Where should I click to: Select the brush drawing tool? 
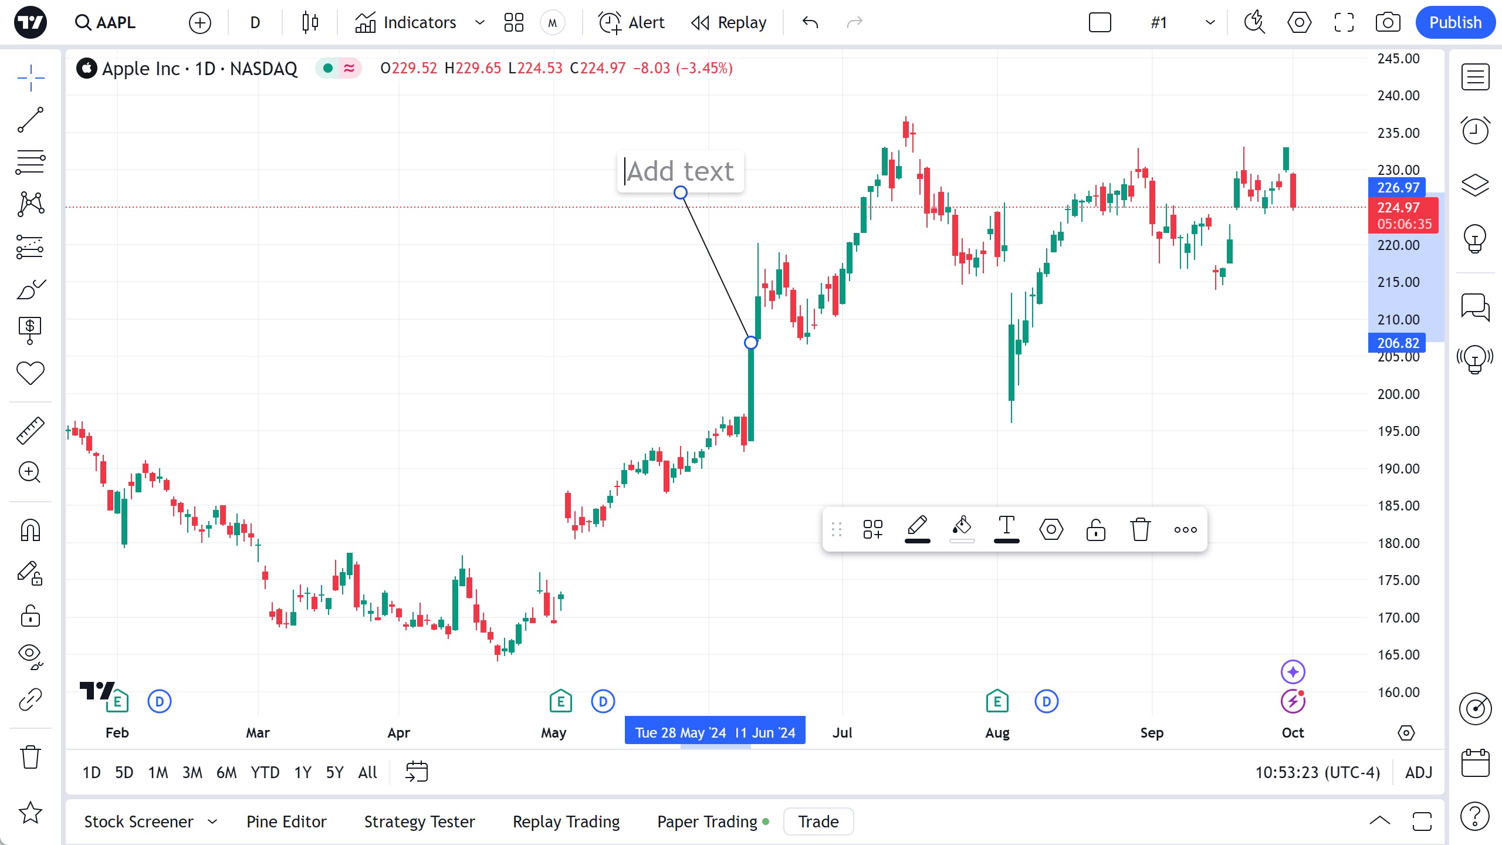coord(31,289)
